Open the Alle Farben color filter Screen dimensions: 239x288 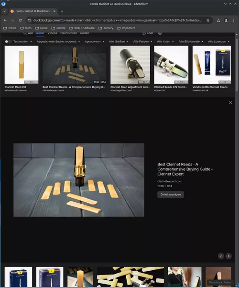click(x=142, y=42)
